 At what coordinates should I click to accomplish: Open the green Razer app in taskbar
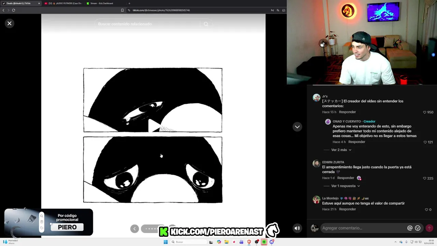click(x=264, y=242)
